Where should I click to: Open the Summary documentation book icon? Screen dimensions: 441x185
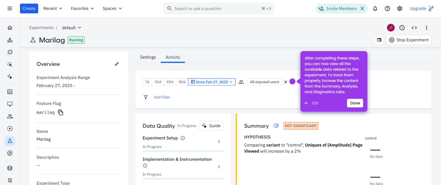276,126
